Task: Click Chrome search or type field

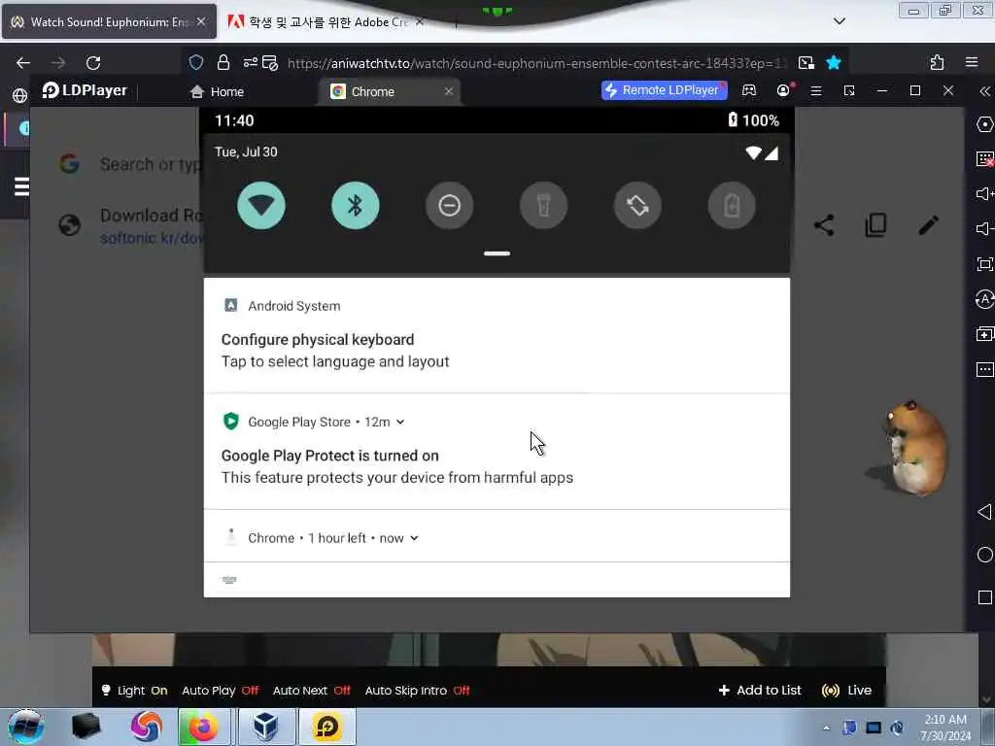Action: point(149,164)
